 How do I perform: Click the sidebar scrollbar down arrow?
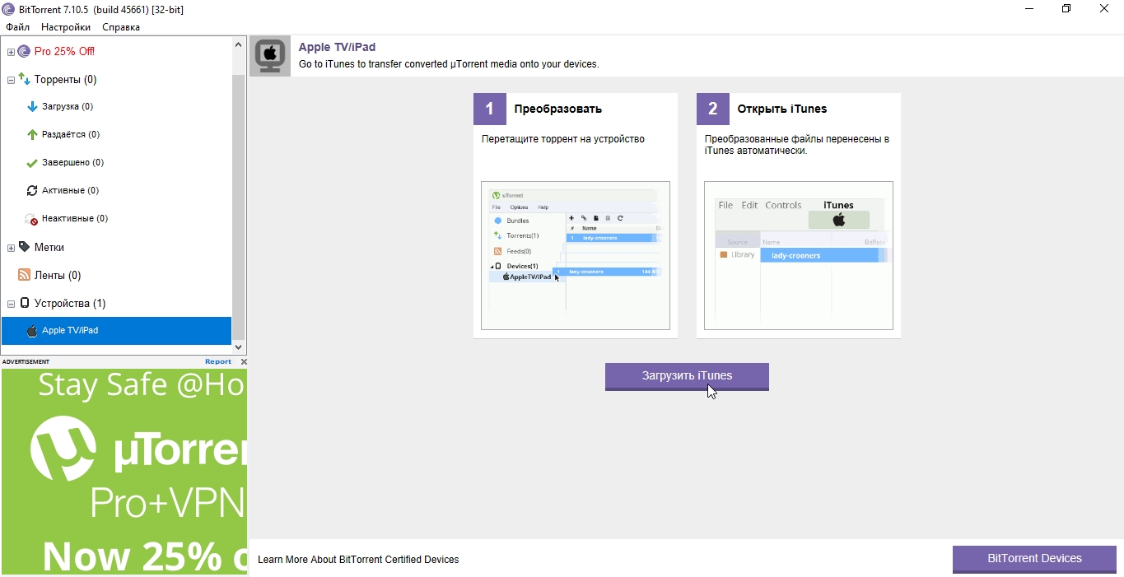pyautogui.click(x=239, y=347)
